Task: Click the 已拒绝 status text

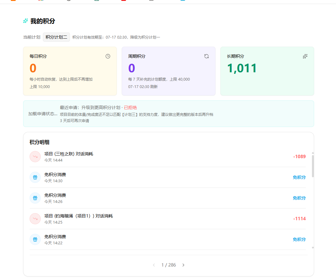Action: [x=130, y=107]
